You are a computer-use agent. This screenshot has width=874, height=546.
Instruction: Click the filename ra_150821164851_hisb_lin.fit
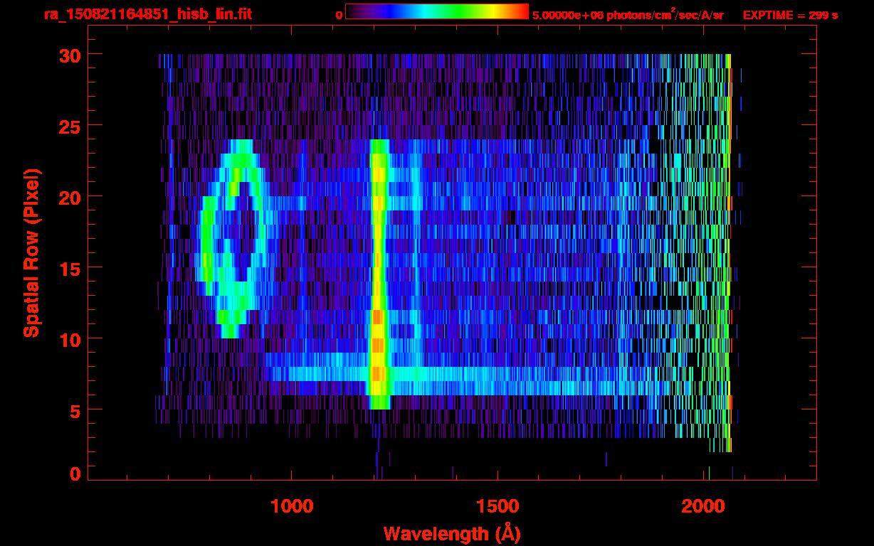coord(147,14)
